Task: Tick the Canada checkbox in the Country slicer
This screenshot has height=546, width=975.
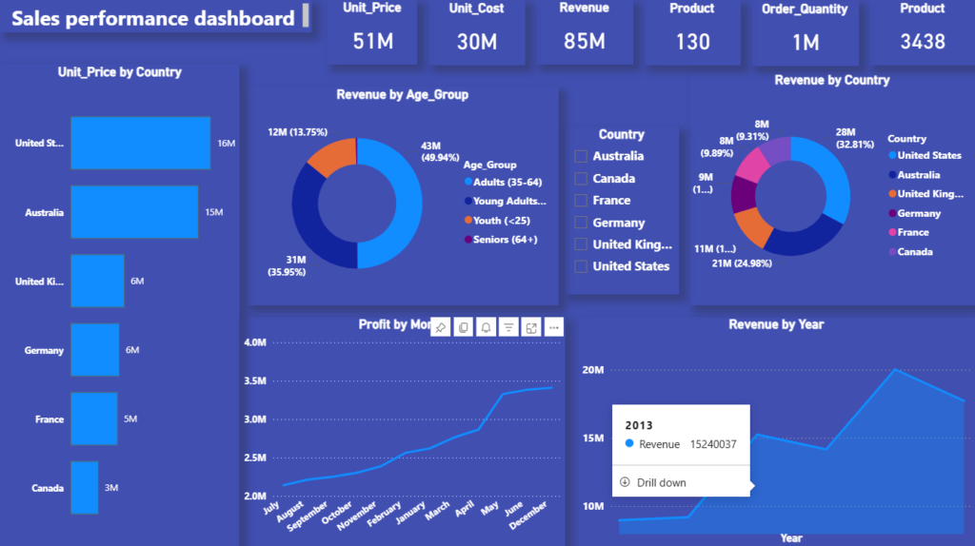Action: point(581,178)
